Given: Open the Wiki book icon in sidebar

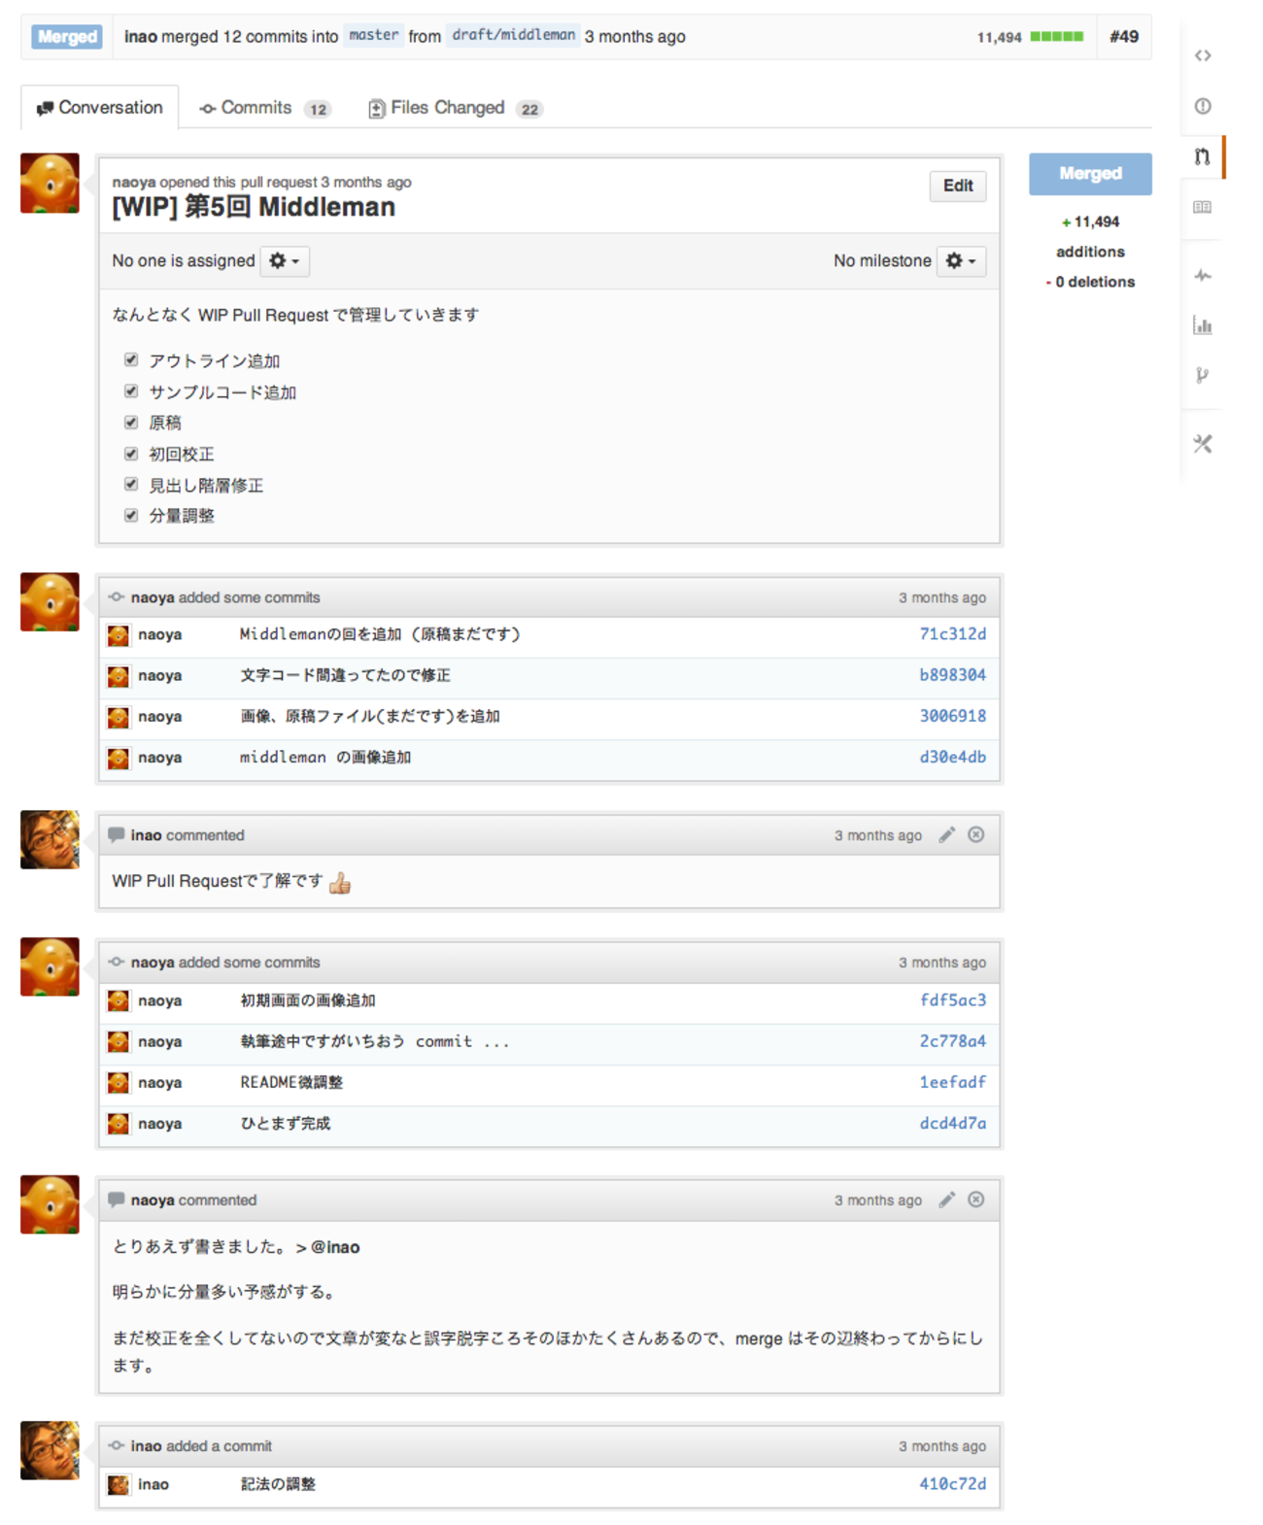Looking at the screenshot, I should pyautogui.click(x=1203, y=207).
